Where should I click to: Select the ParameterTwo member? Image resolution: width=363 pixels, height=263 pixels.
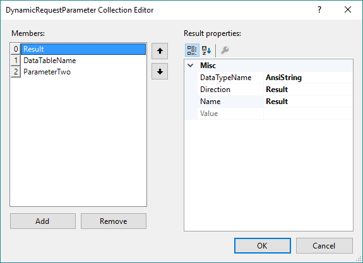pyautogui.click(x=83, y=72)
